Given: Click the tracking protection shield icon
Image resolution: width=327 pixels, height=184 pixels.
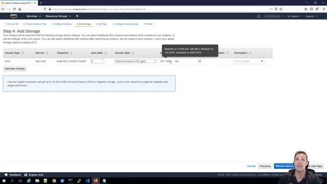Looking at the screenshot, I should (x=45, y=9).
